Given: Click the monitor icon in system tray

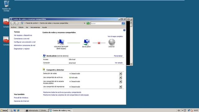Looking at the screenshot, I should (x=185, y=110).
